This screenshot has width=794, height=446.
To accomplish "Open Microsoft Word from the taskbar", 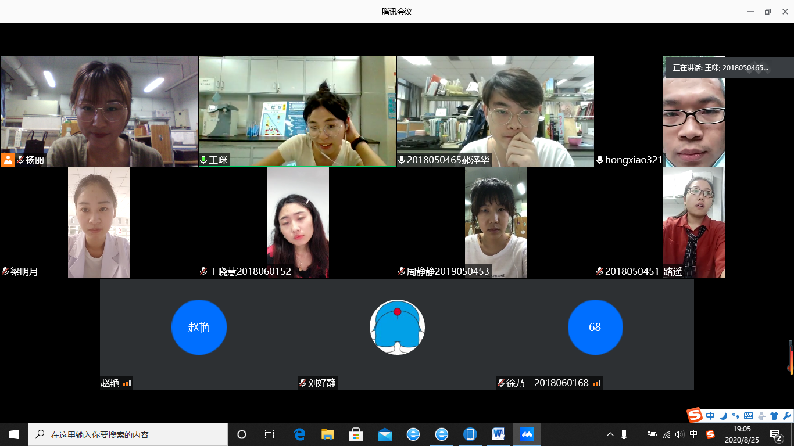I will (x=498, y=434).
